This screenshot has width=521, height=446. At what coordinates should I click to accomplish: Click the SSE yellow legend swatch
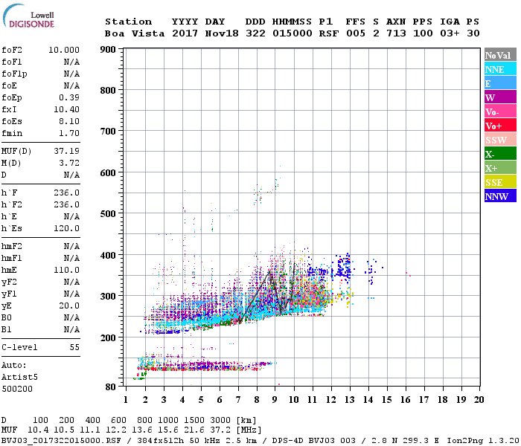500,182
